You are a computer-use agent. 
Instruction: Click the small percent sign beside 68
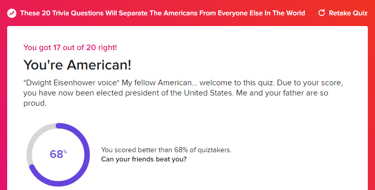[x=65, y=152]
